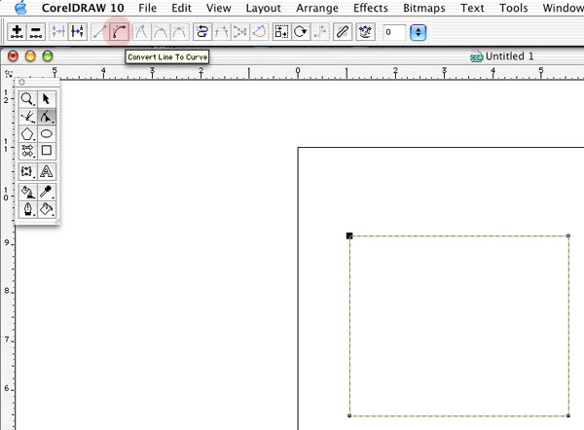Select the Ellipse tool
Viewport: 584px width, 430px height.
[47, 134]
